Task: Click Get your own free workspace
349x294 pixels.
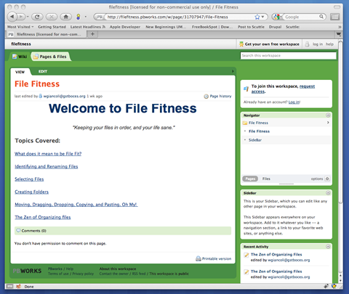Action: click(269, 44)
